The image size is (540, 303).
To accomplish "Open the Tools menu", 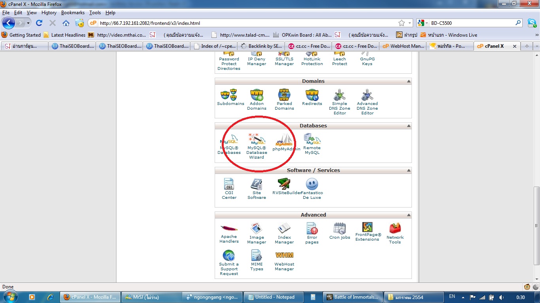I will coord(95,13).
